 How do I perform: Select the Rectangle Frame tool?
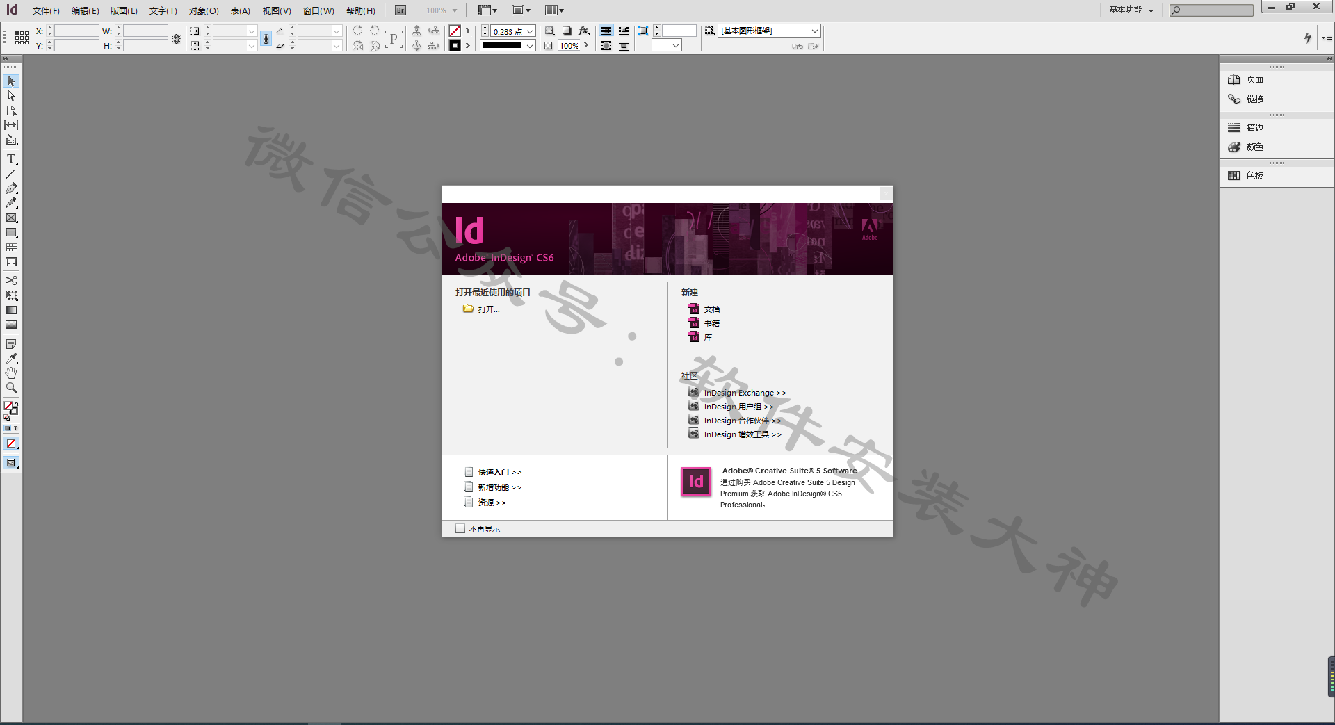pos(11,218)
